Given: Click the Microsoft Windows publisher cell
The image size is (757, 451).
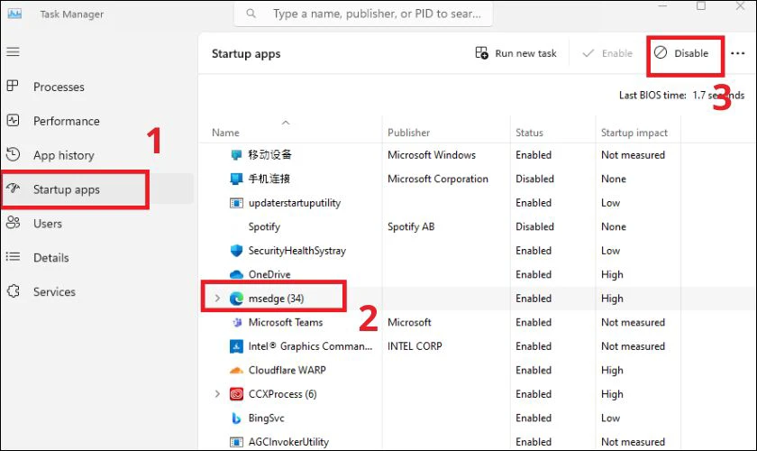Looking at the screenshot, I should 431,154.
